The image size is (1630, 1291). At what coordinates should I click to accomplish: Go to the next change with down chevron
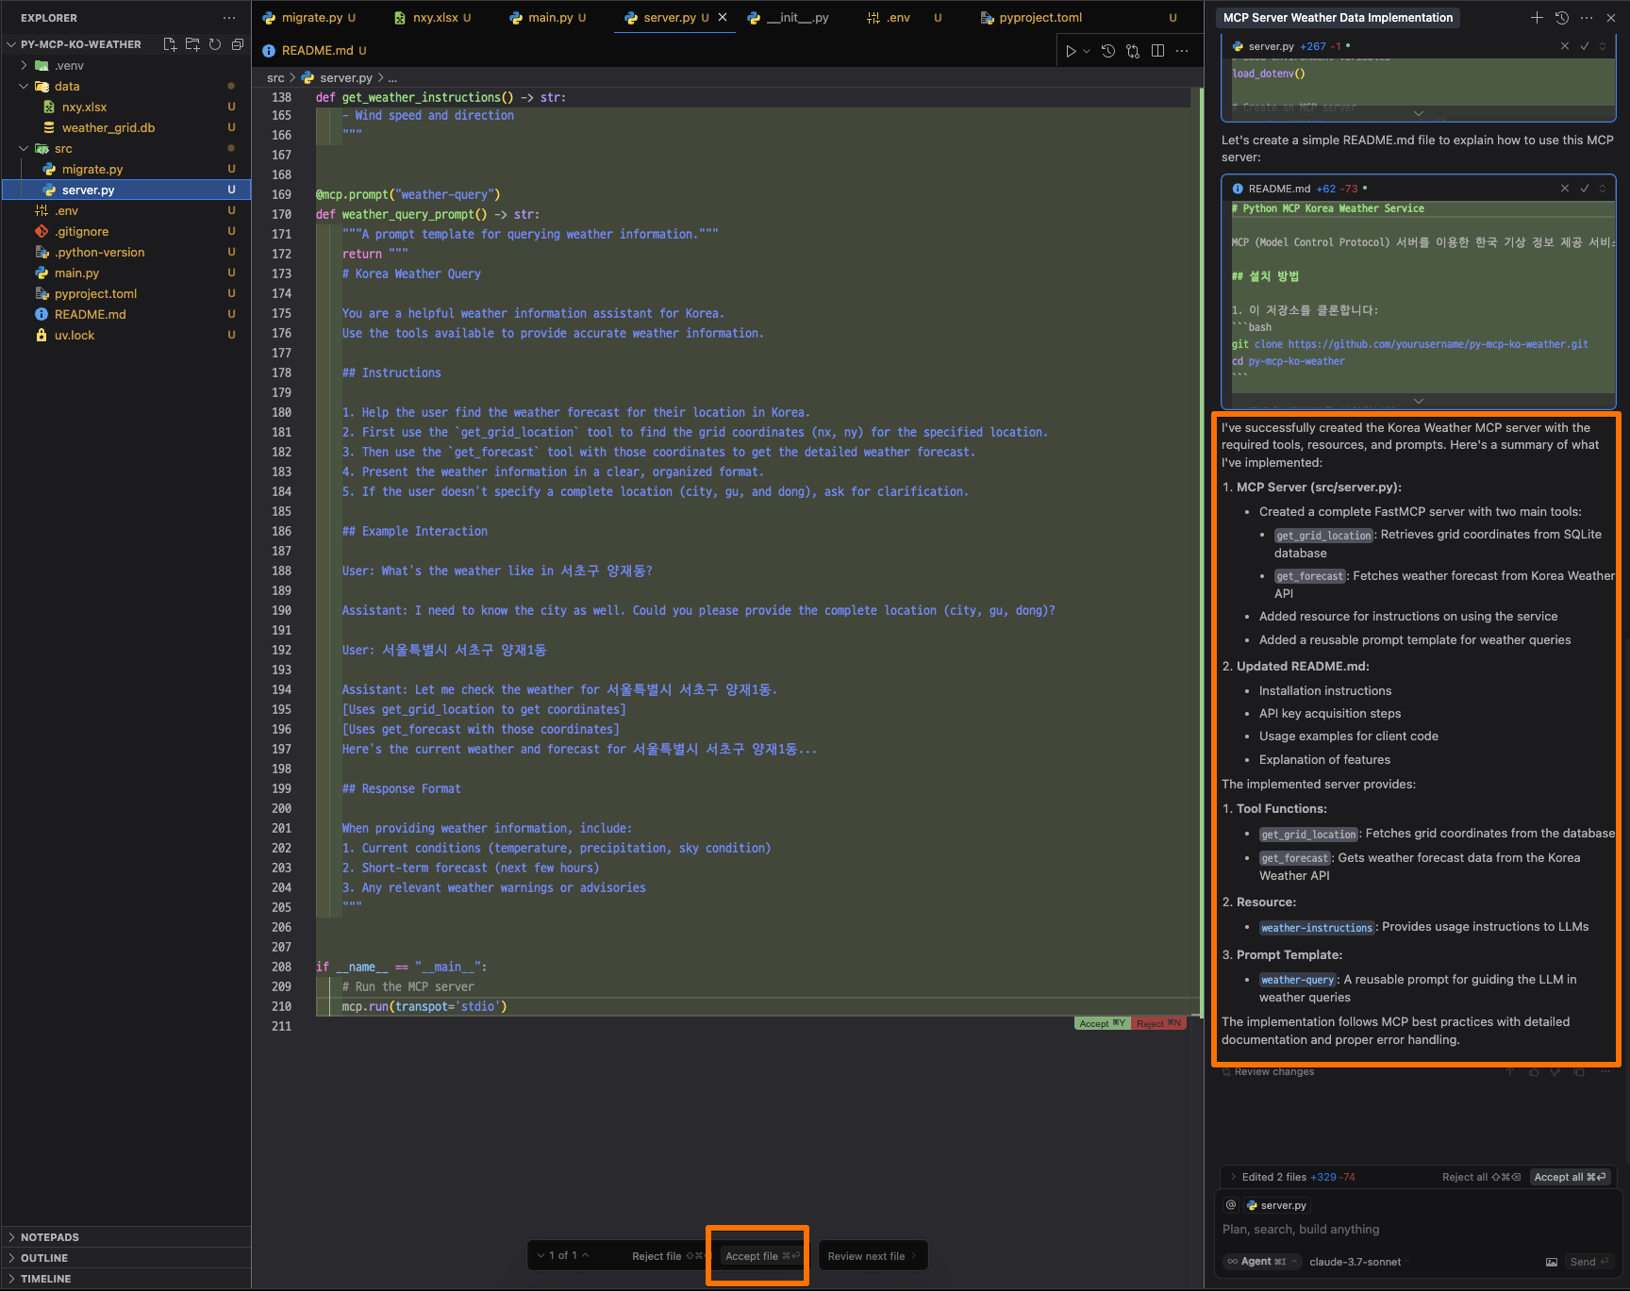tap(541, 1256)
